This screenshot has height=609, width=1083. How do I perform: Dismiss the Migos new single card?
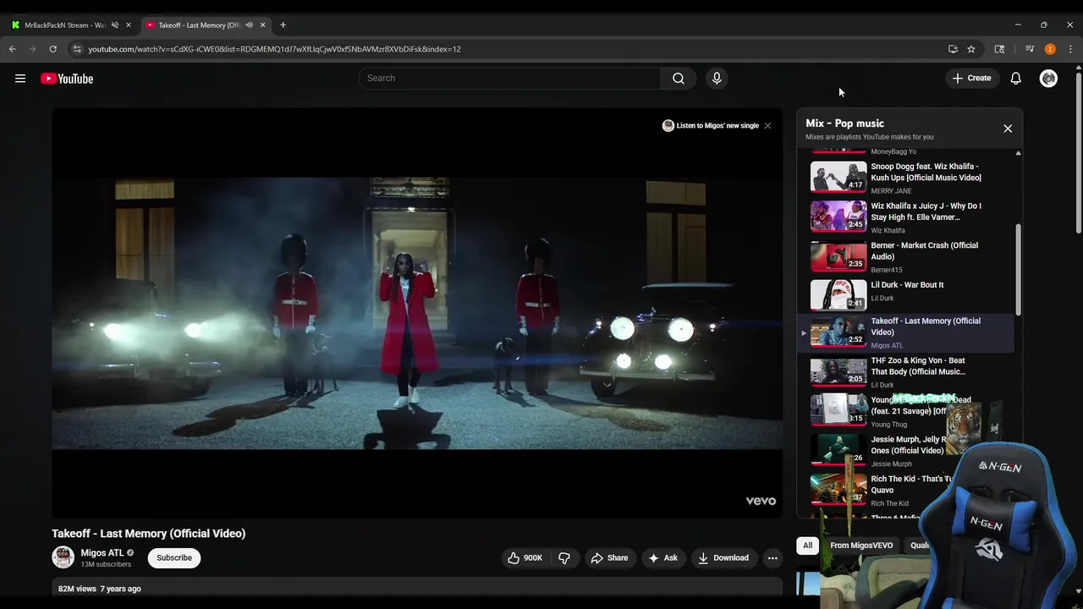click(767, 126)
